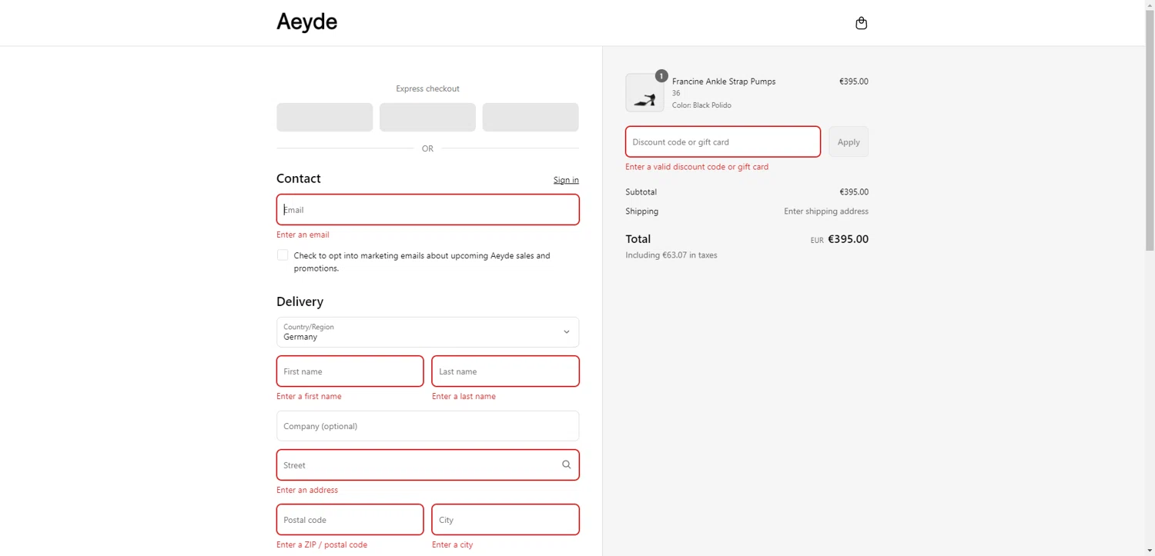The height and width of the screenshot is (556, 1155).
Task: Check the marketing emails opt-in checkbox
Action: point(283,255)
